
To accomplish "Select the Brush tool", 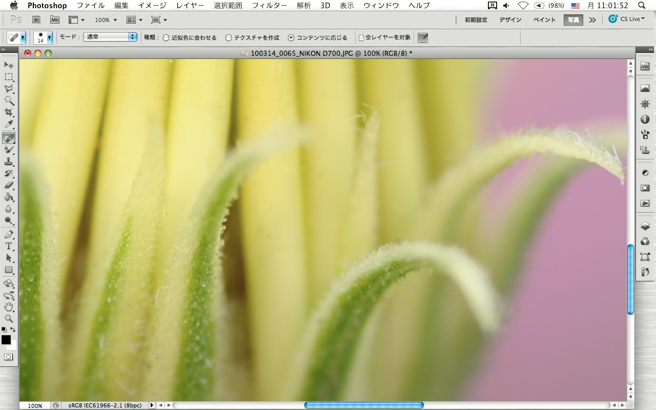I will click(9, 150).
